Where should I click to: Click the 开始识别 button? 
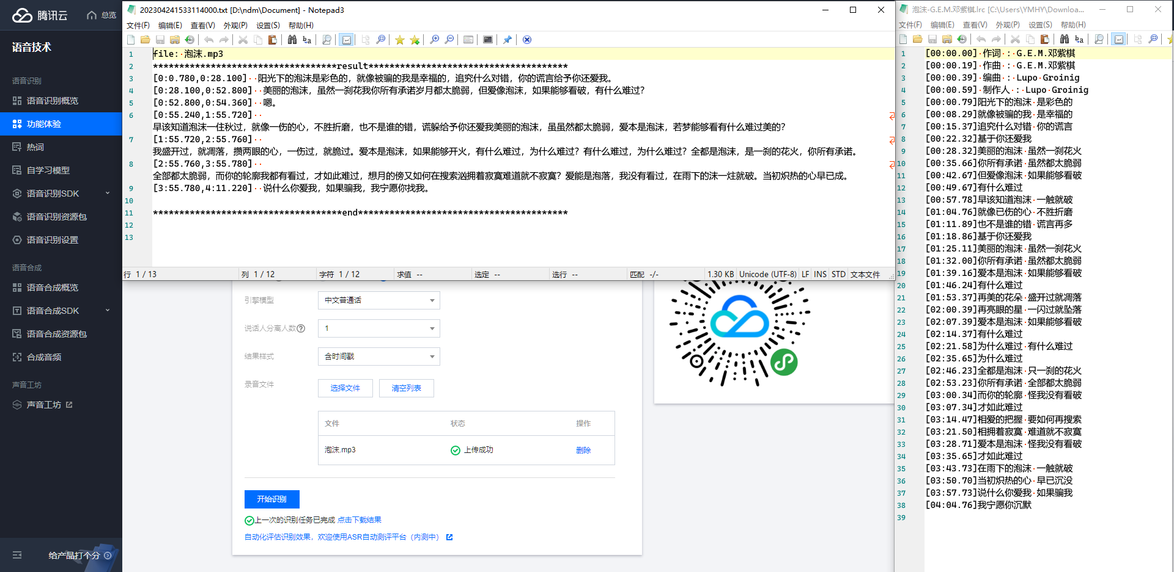(272, 499)
